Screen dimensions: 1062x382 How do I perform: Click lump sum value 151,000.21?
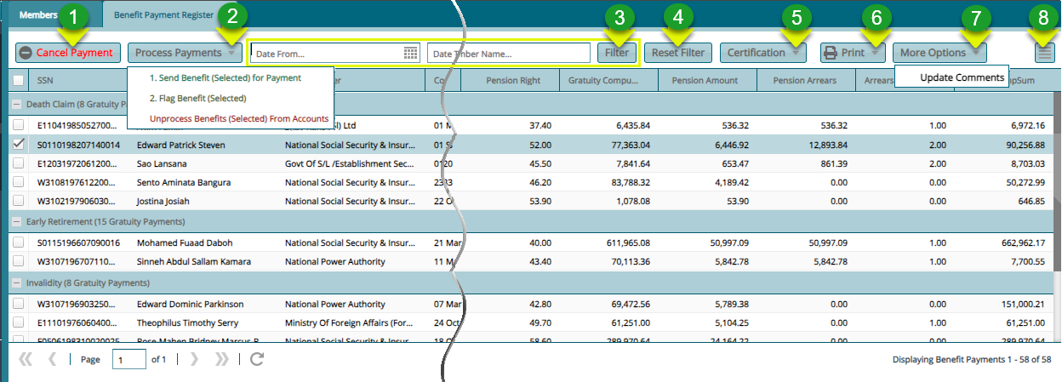click(1022, 304)
